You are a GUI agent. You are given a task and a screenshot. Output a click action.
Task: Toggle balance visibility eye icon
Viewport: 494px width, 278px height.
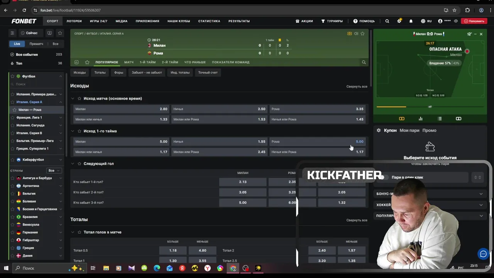click(456, 21)
